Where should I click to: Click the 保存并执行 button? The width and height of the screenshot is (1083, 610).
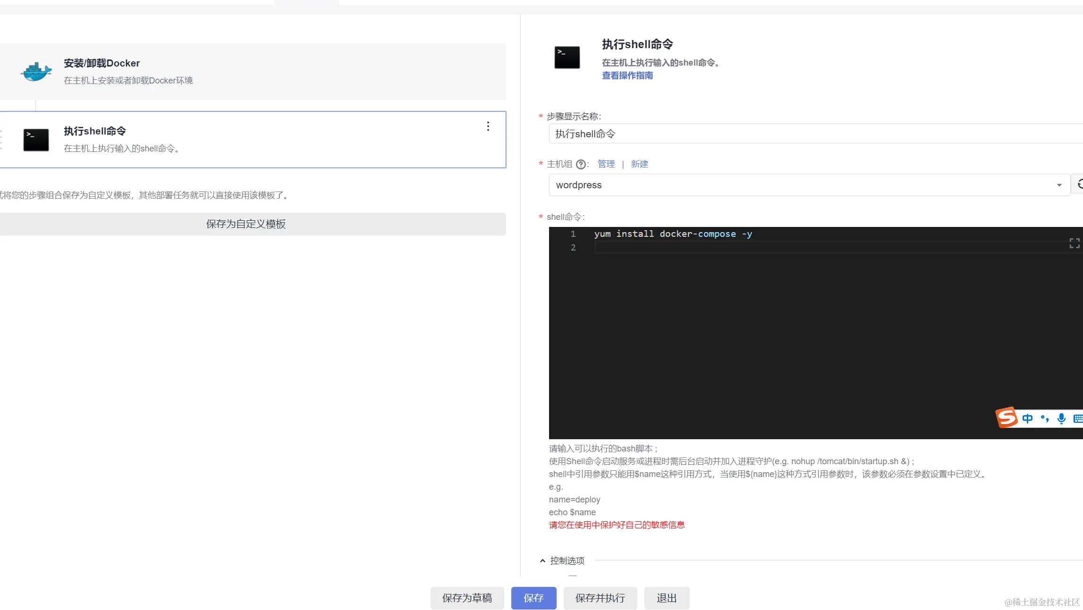[x=600, y=598]
